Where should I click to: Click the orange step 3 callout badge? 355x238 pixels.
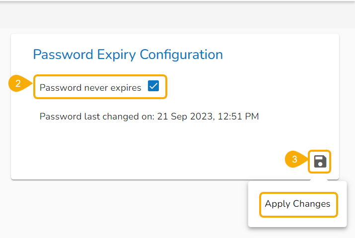click(294, 160)
